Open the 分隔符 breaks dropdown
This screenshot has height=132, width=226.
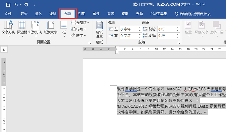point(80,23)
